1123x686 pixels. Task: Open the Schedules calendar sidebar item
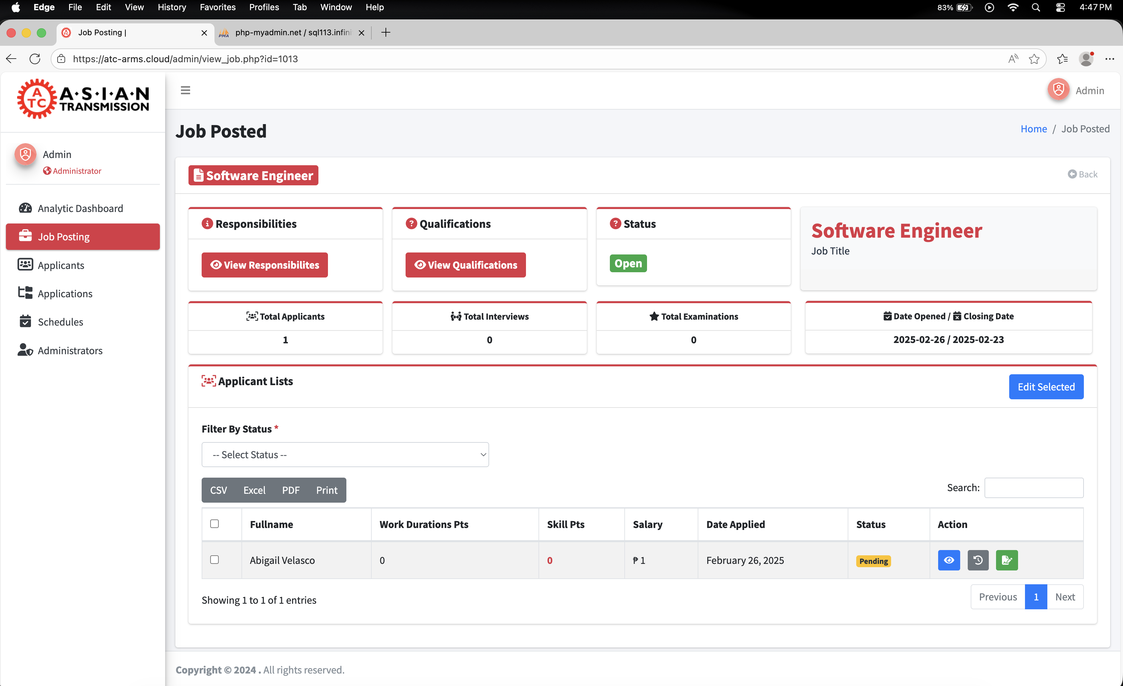point(60,322)
